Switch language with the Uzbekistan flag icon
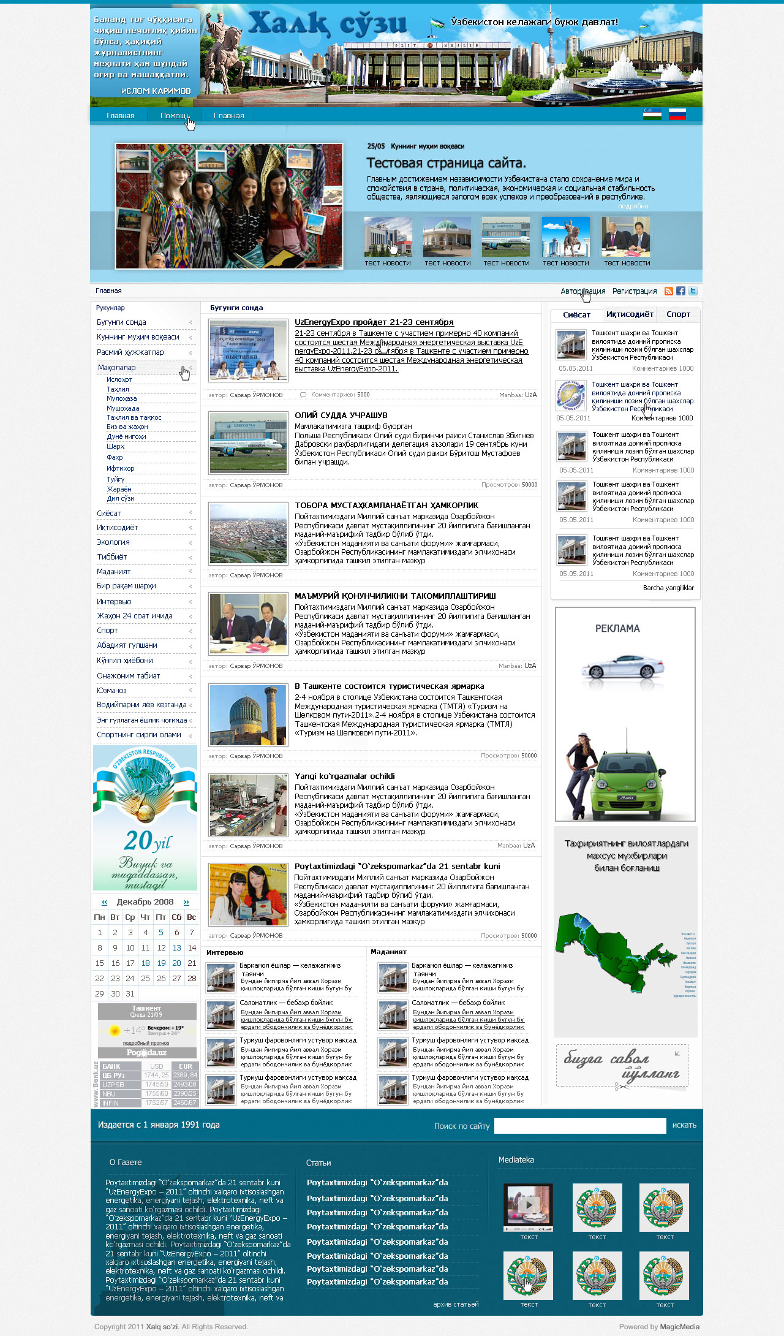 pos(652,115)
